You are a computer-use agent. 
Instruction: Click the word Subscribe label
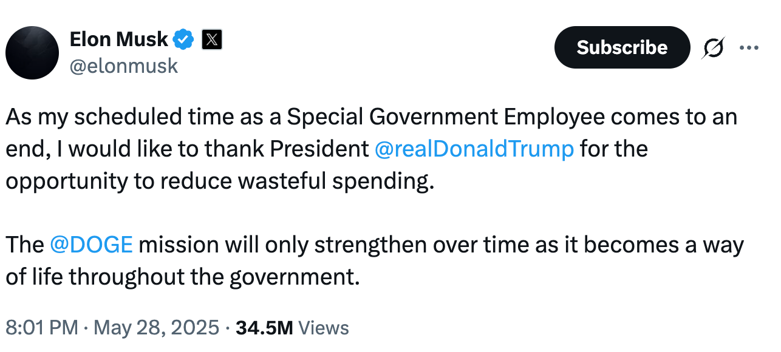621,47
